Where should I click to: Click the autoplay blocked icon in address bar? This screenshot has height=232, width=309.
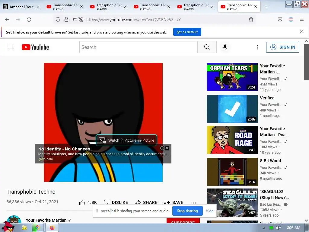click(x=81, y=19)
